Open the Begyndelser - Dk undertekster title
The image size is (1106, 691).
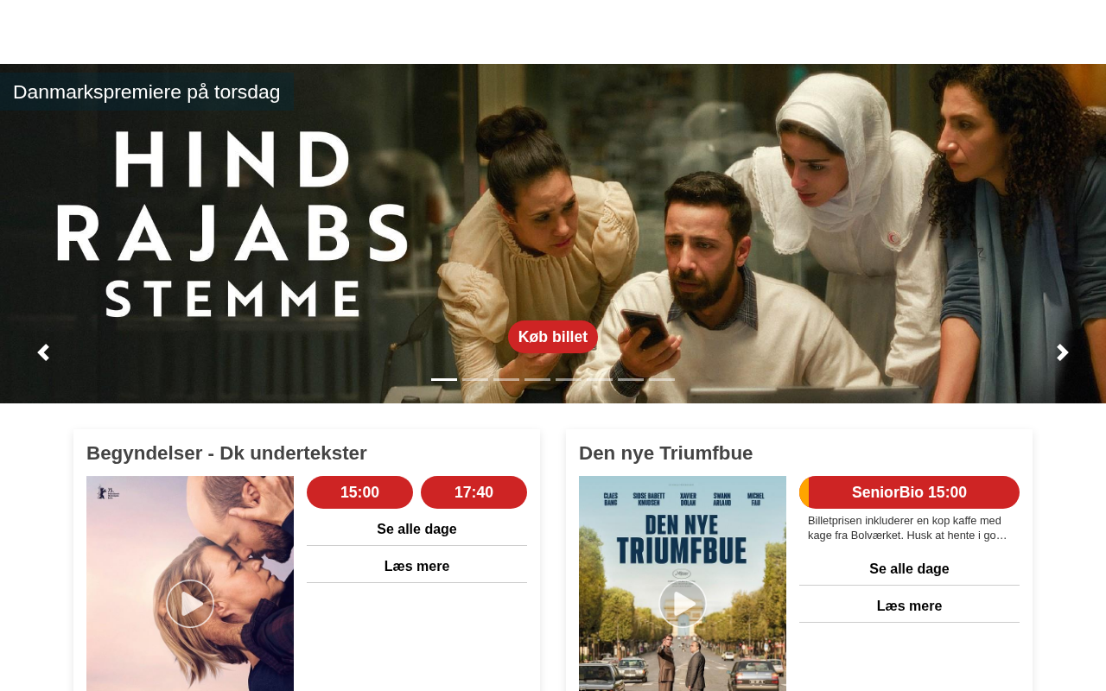[226, 453]
